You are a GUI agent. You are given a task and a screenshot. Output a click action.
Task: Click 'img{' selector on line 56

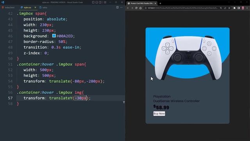click(79, 92)
